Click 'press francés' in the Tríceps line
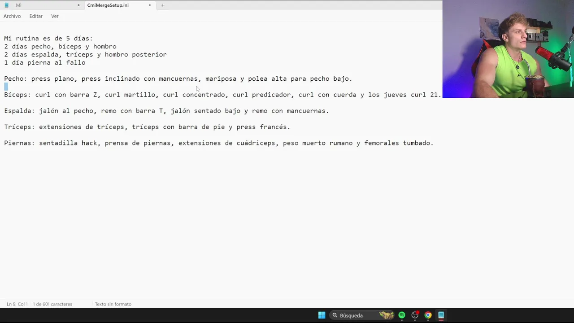 point(261,127)
